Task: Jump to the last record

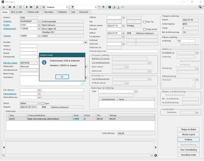Action: (31, 7)
